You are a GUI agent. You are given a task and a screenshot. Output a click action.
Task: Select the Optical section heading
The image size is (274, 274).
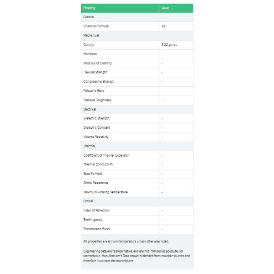(89, 201)
